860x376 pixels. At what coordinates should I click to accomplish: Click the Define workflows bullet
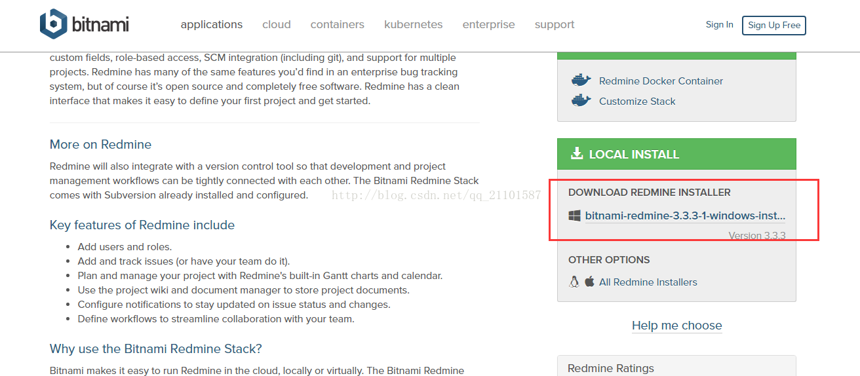[216, 319]
